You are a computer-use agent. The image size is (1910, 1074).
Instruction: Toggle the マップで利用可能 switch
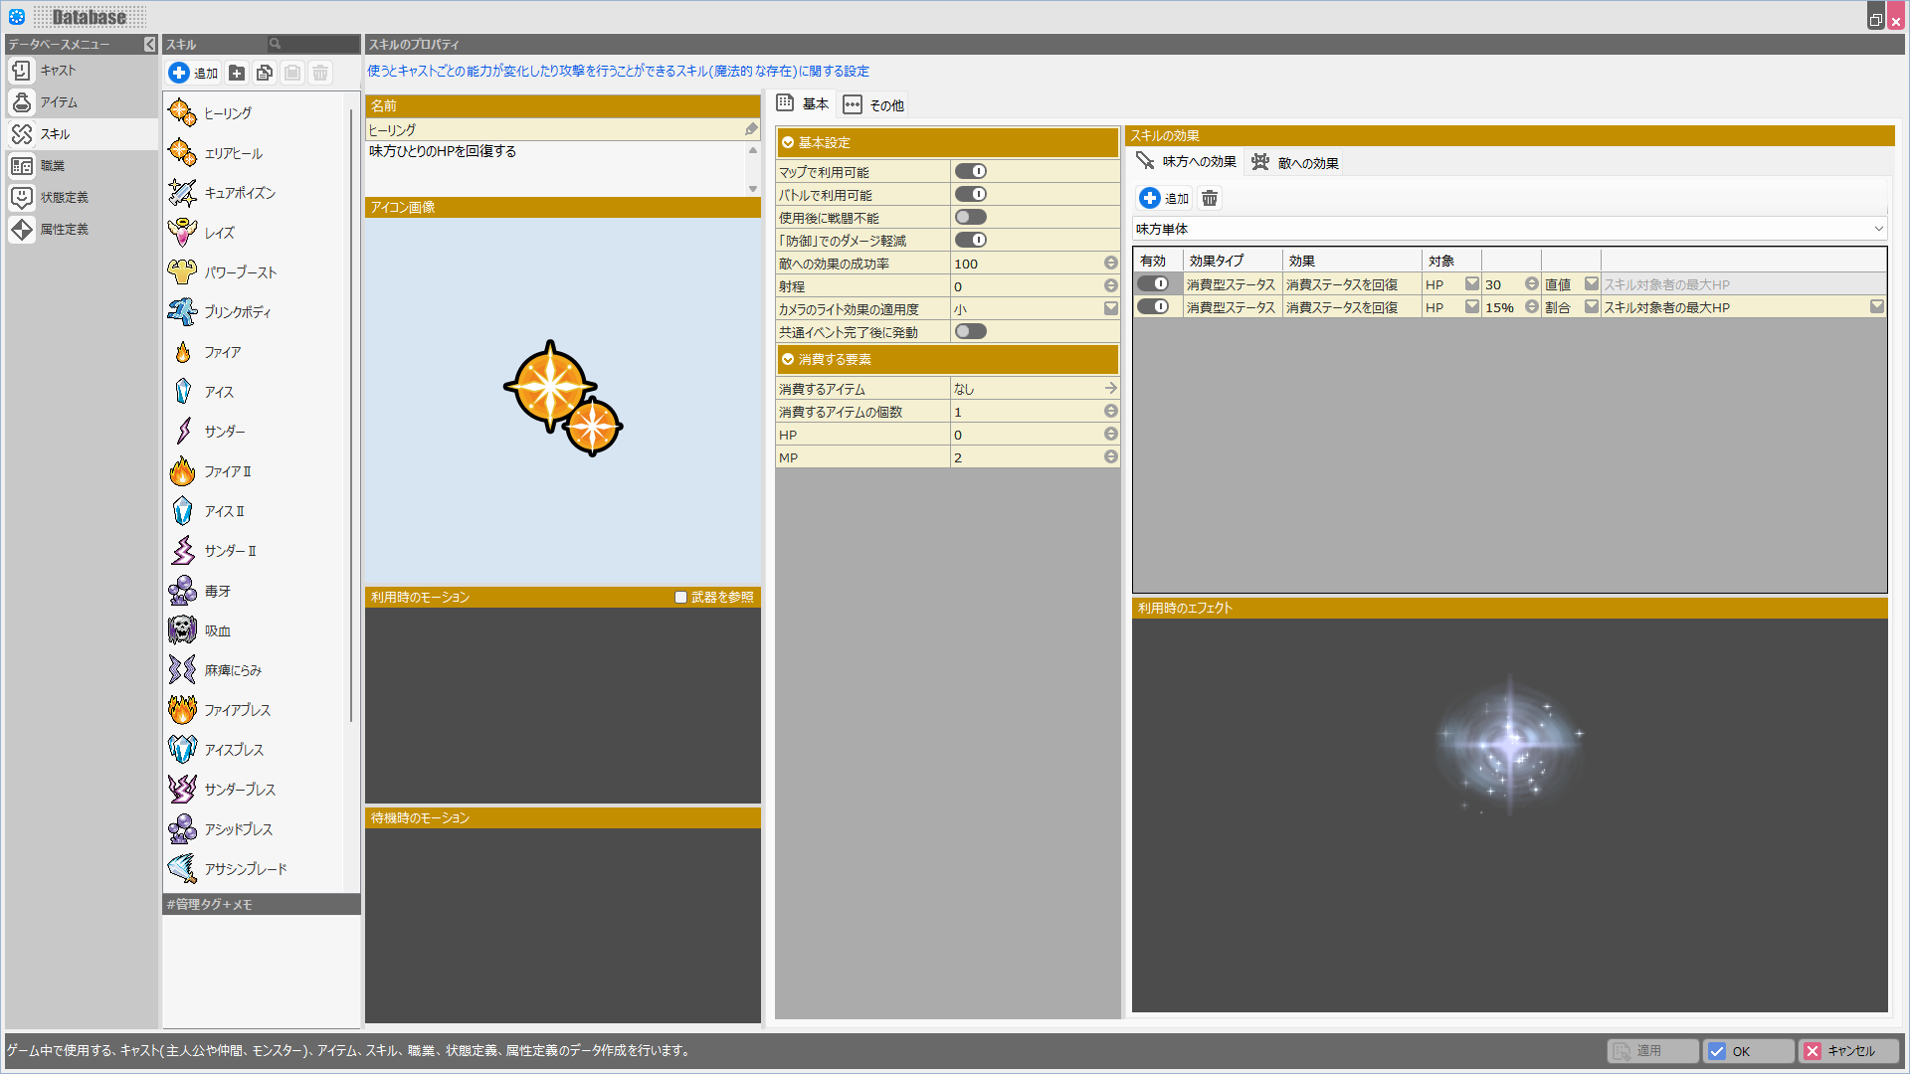click(970, 172)
